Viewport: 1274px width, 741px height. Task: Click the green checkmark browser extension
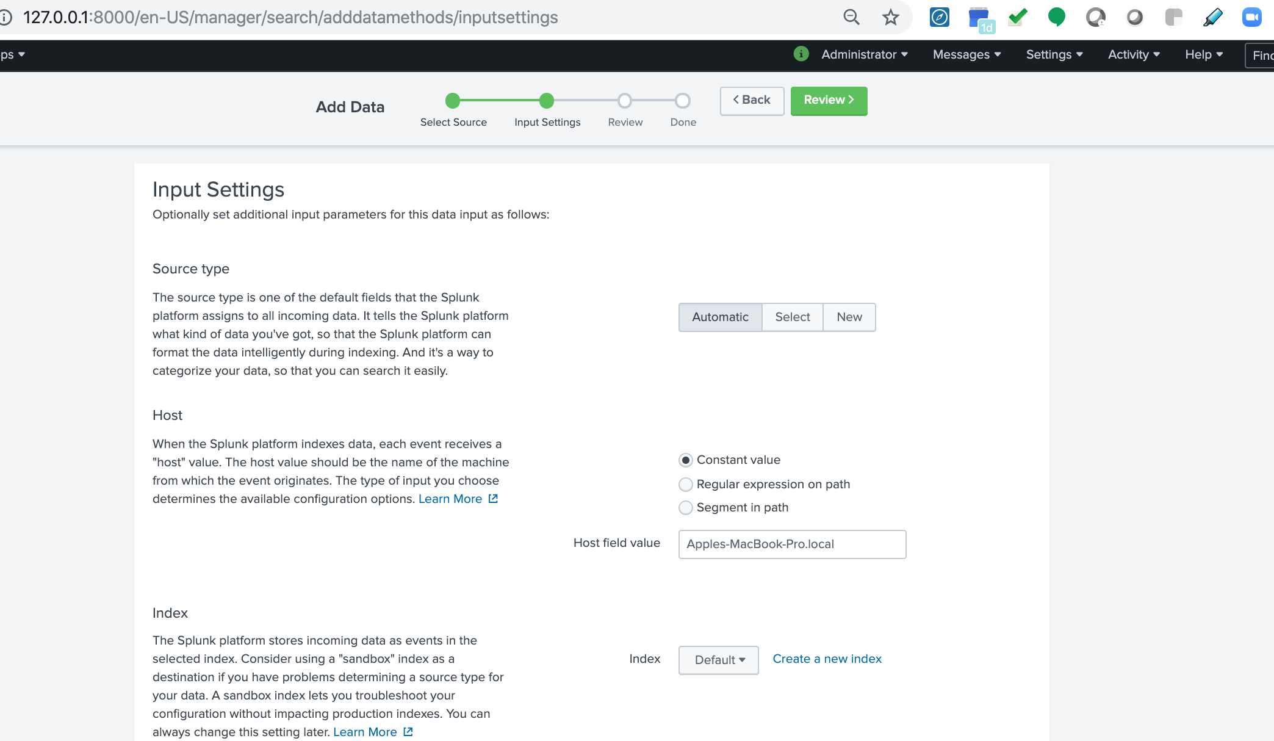click(x=1017, y=17)
